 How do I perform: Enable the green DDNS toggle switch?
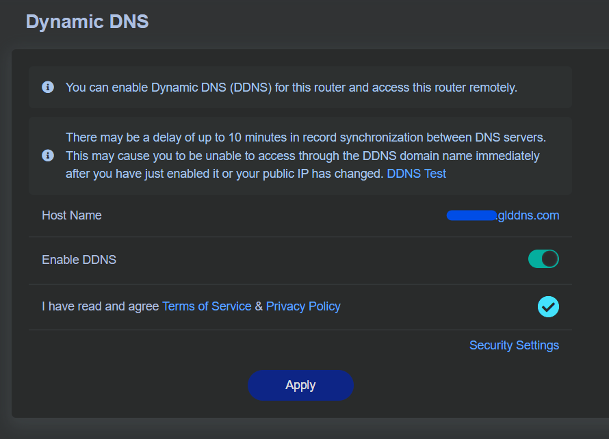coord(543,259)
